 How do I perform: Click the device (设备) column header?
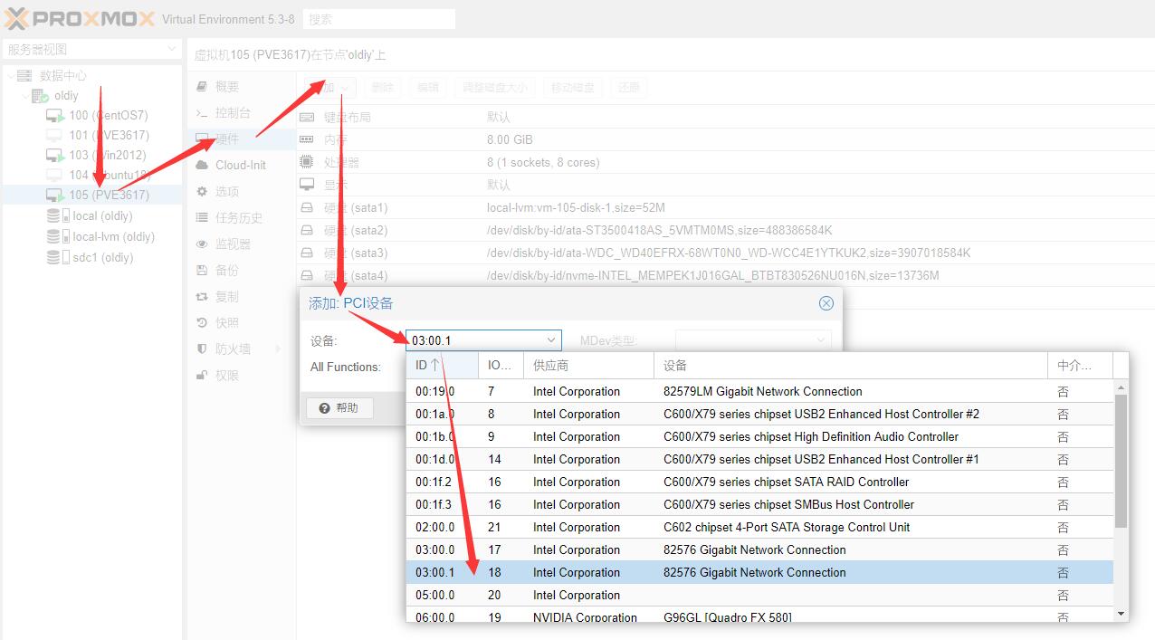851,366
